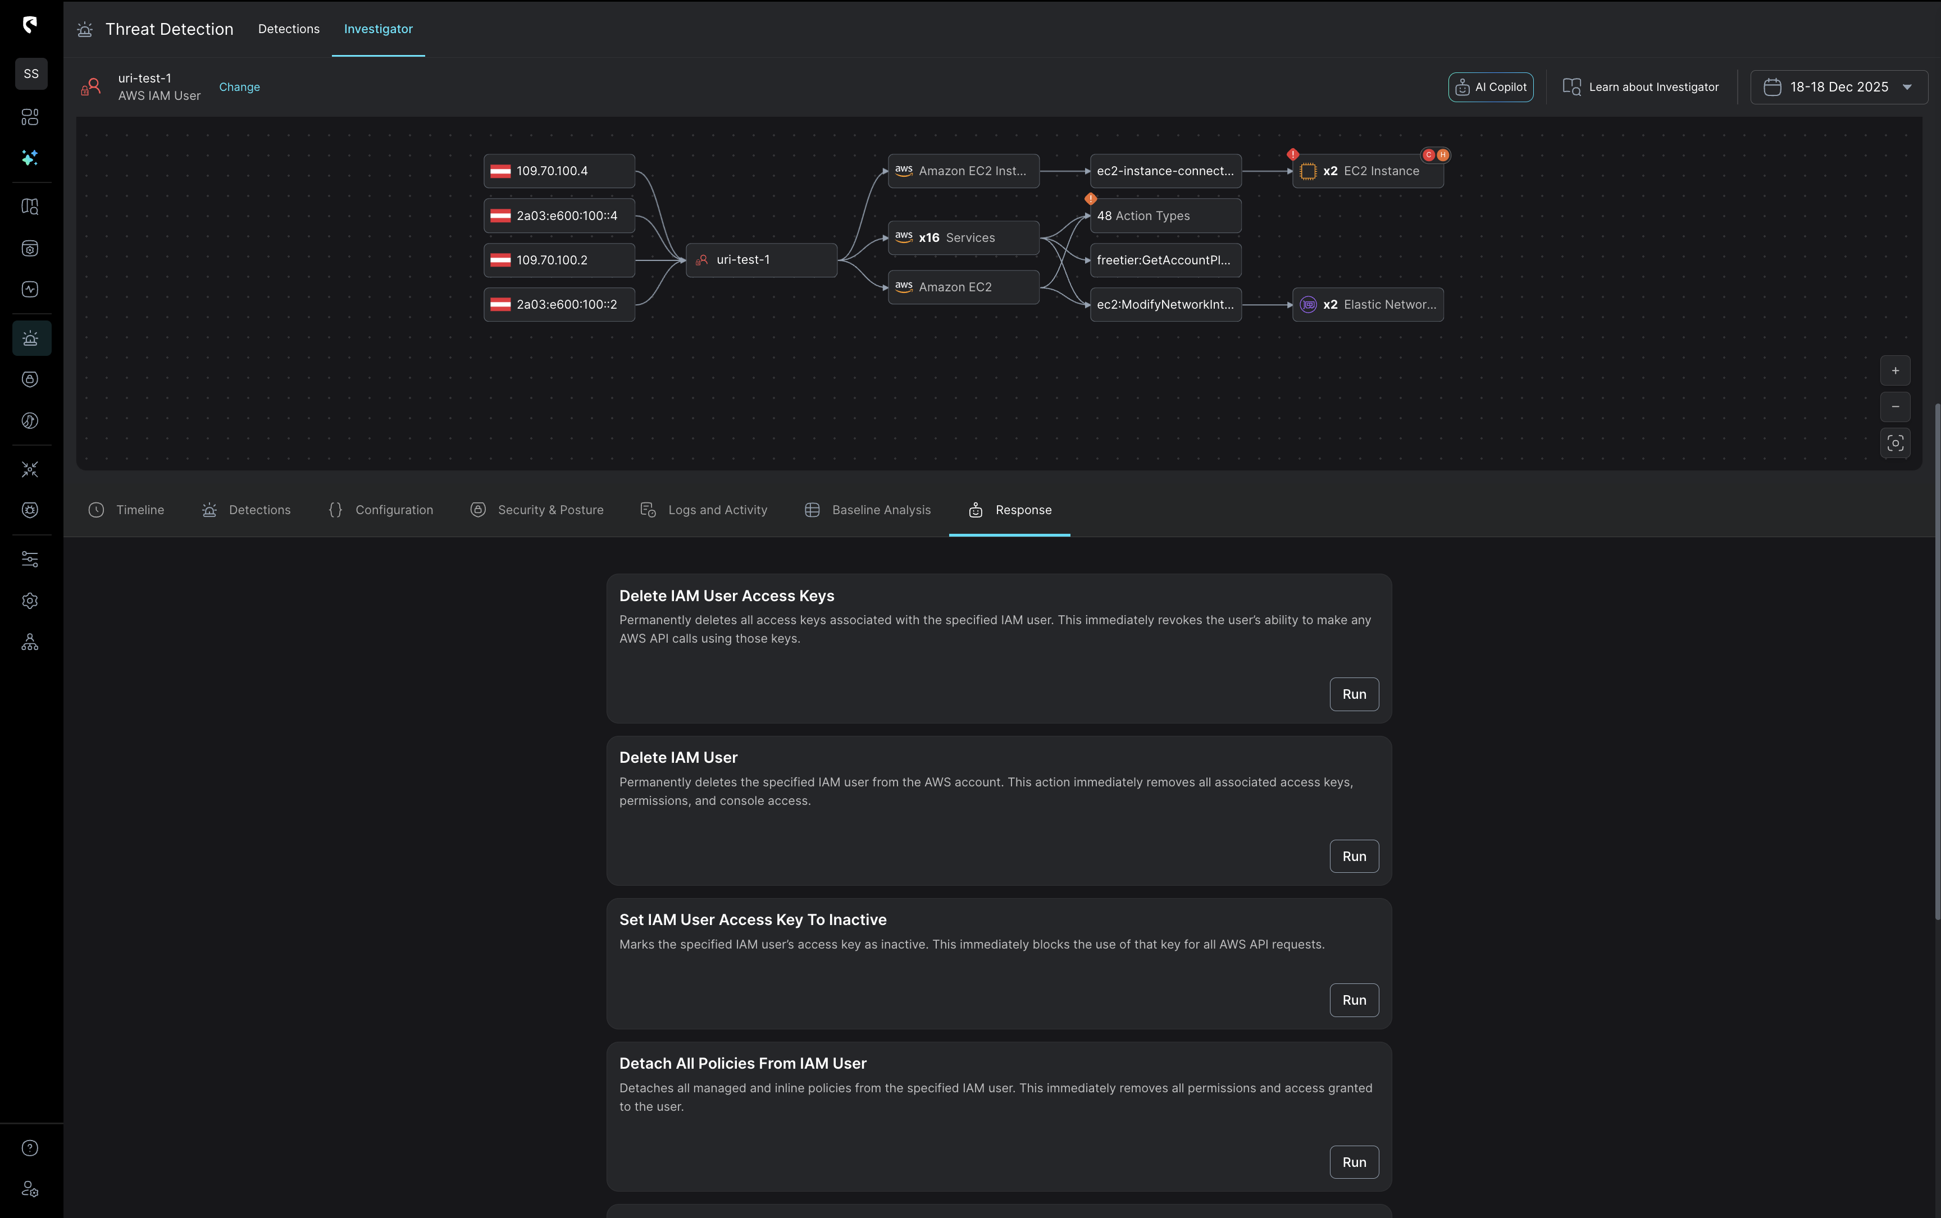Click the help question mark icon in sidebar
This screenshot has height=1218, width=1941.
coord(31,1147)
